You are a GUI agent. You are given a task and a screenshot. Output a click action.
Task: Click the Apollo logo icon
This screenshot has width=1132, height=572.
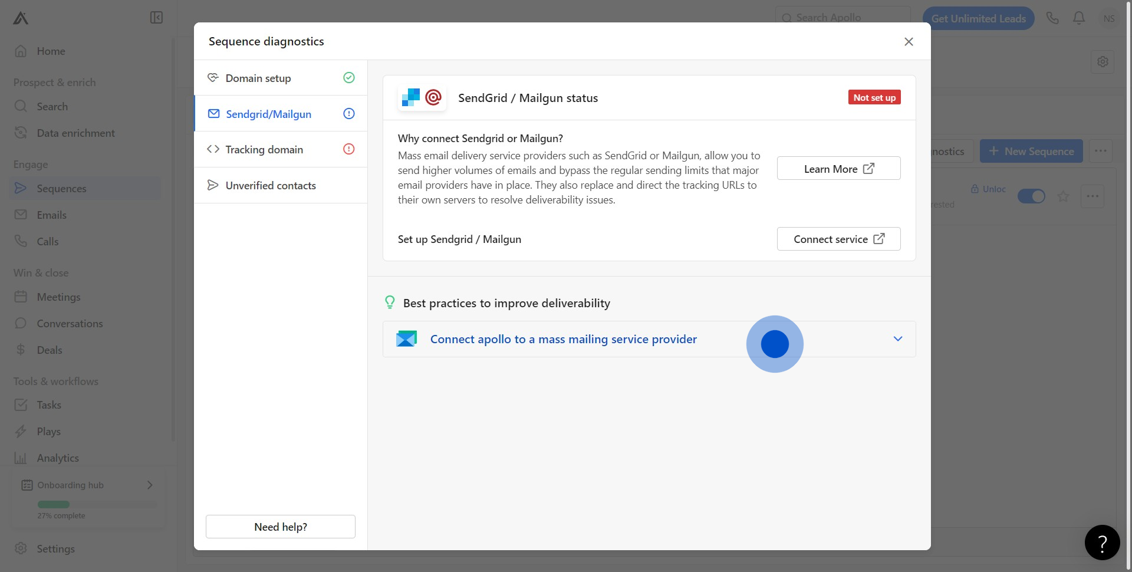click(21, 18)
